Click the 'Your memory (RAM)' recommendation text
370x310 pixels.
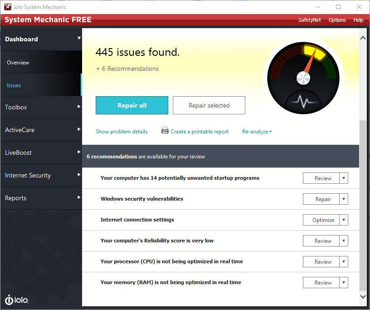pyautogui.click(x=171, y=282)
